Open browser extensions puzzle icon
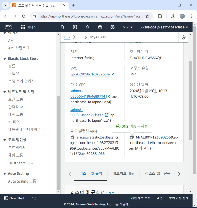 coord(160,16)
